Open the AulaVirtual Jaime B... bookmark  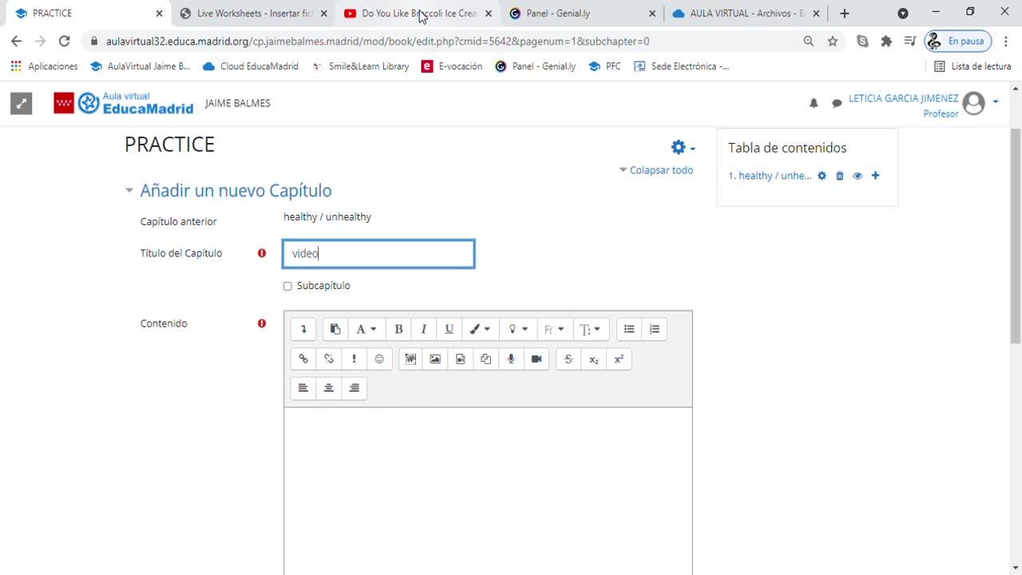tap(141, 66)
